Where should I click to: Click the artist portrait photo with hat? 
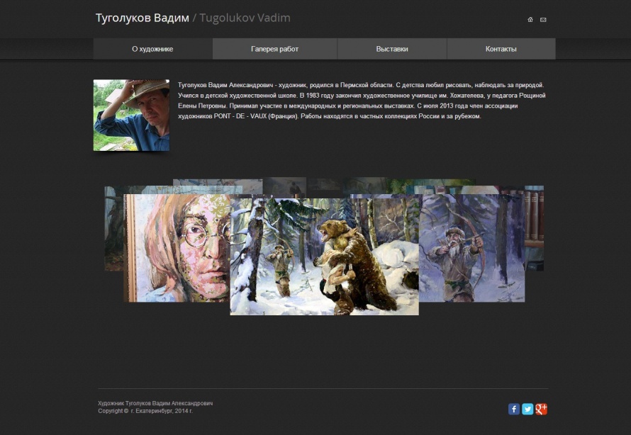pyautogui.click(x=131, y=115)
